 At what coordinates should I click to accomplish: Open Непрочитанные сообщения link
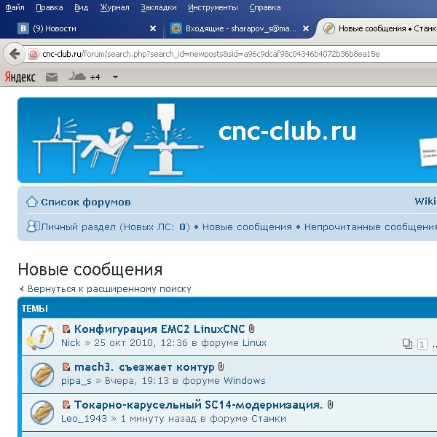click(371, 227)
